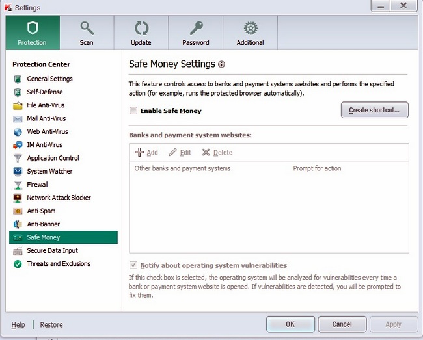Viewport: 423px width, 340px height.
Task: Select the Other banks and payment systems row
Action: click(x=182, y=168)
